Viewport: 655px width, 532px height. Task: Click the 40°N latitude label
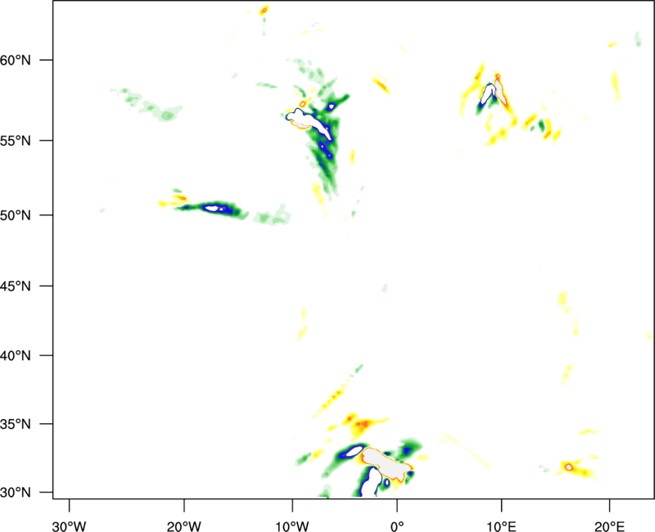point(16,356)
